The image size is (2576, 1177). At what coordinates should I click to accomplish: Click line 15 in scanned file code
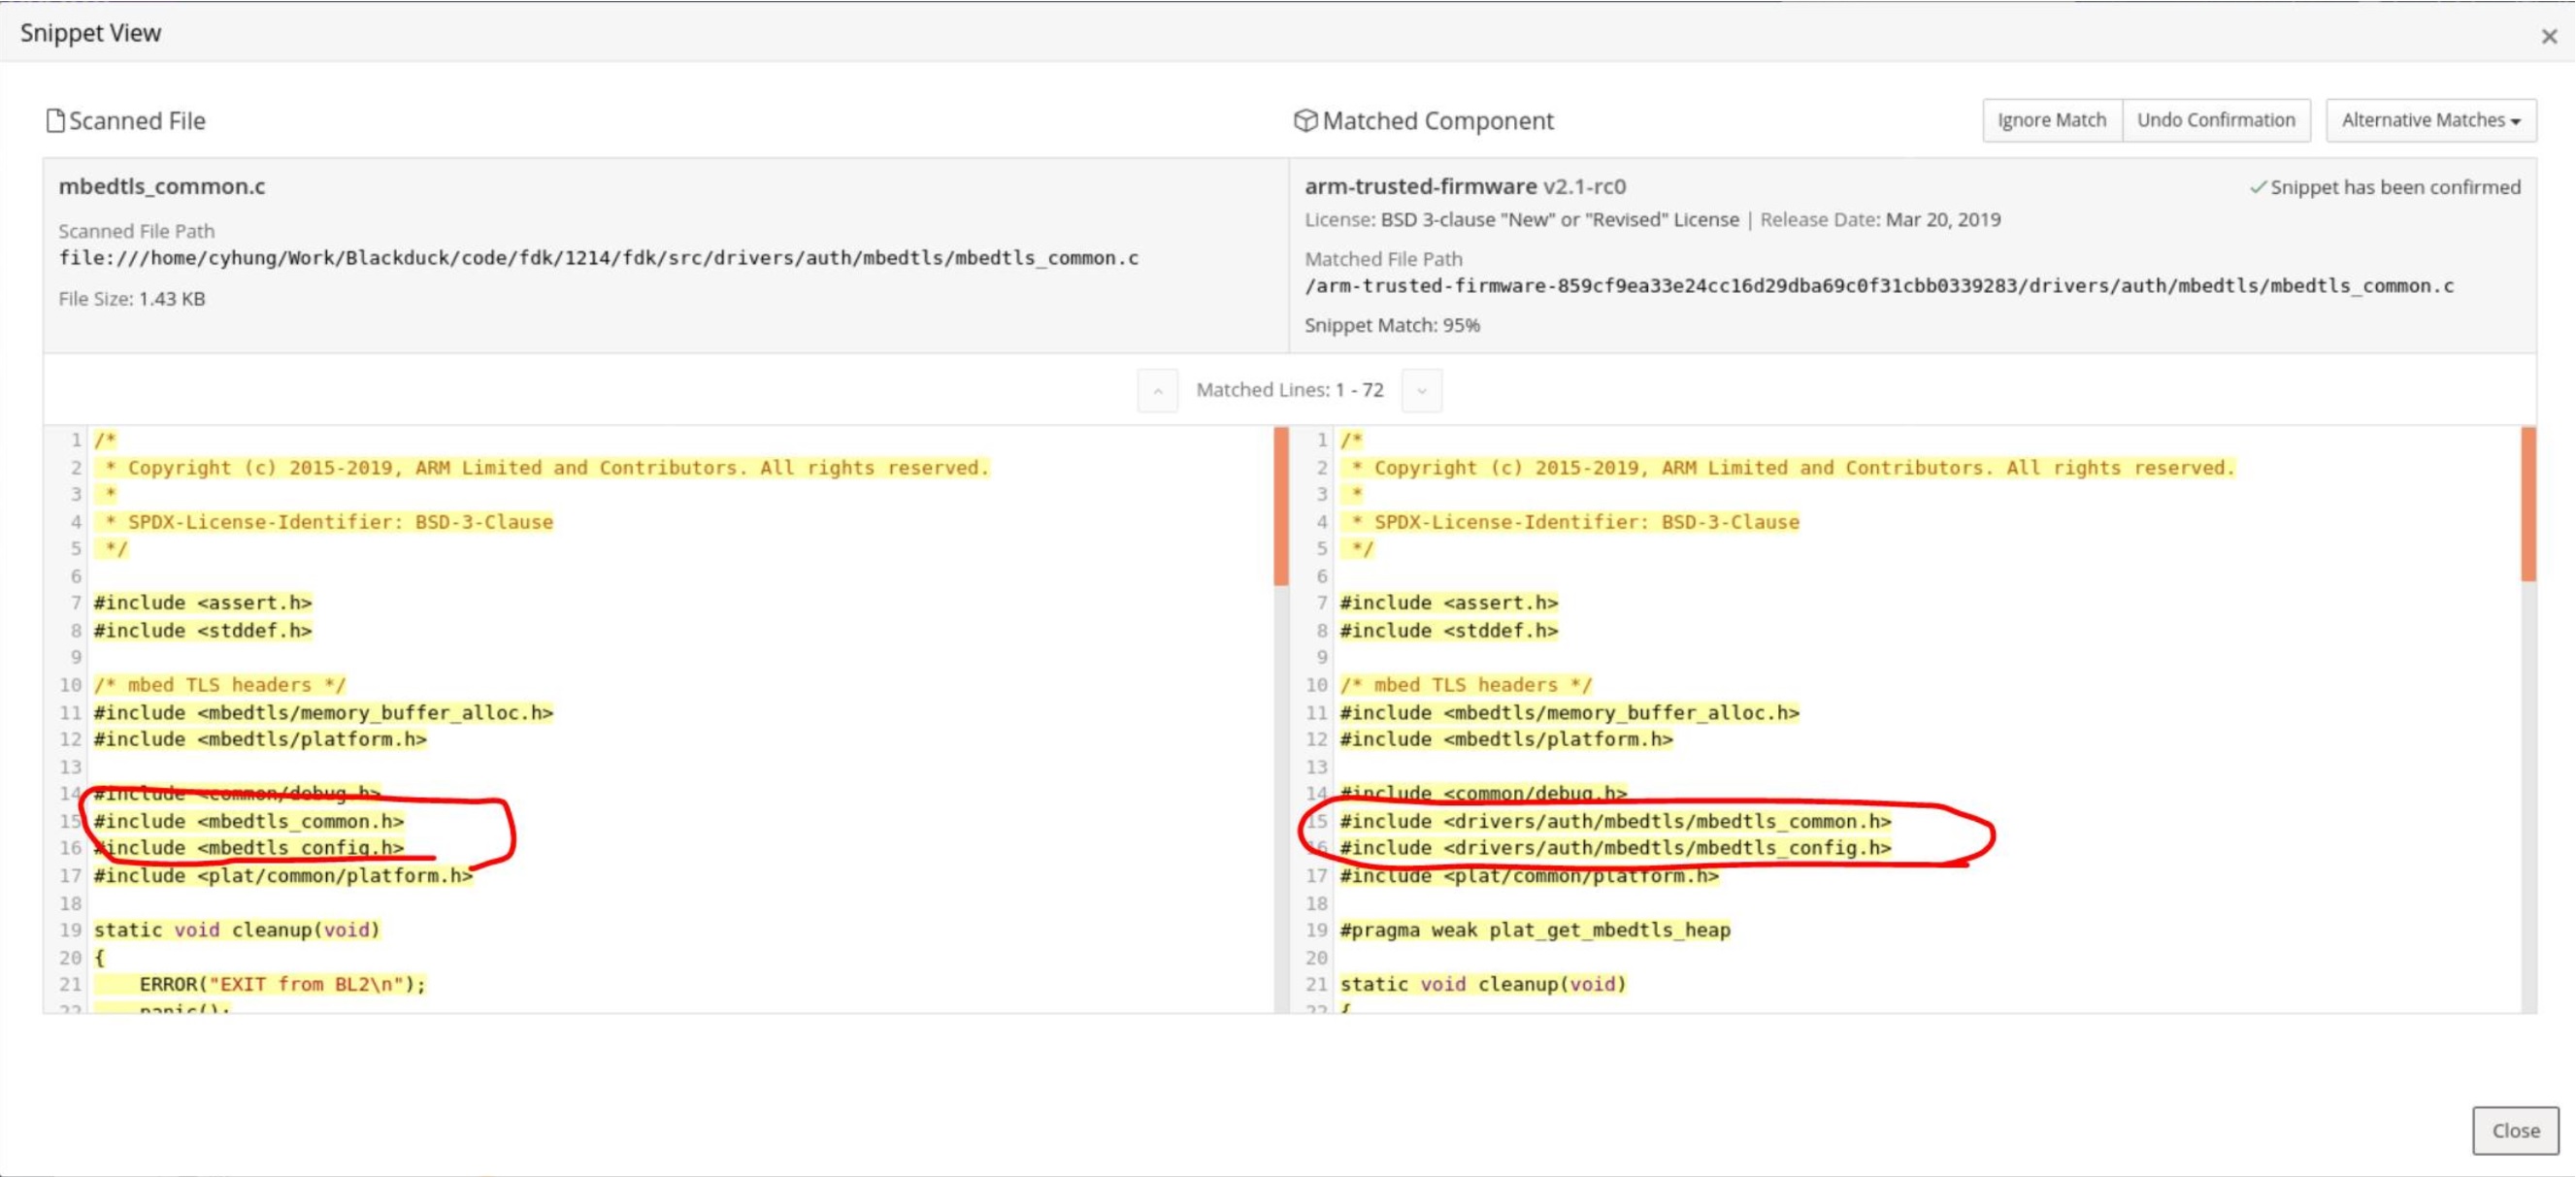[x=249, y=821]
